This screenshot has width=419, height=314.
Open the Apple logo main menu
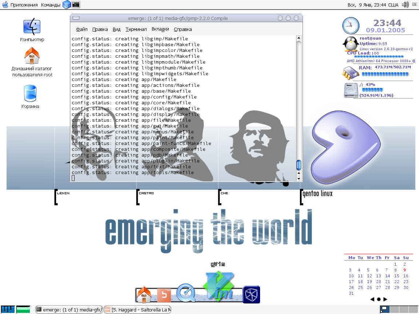click(5, 4)
